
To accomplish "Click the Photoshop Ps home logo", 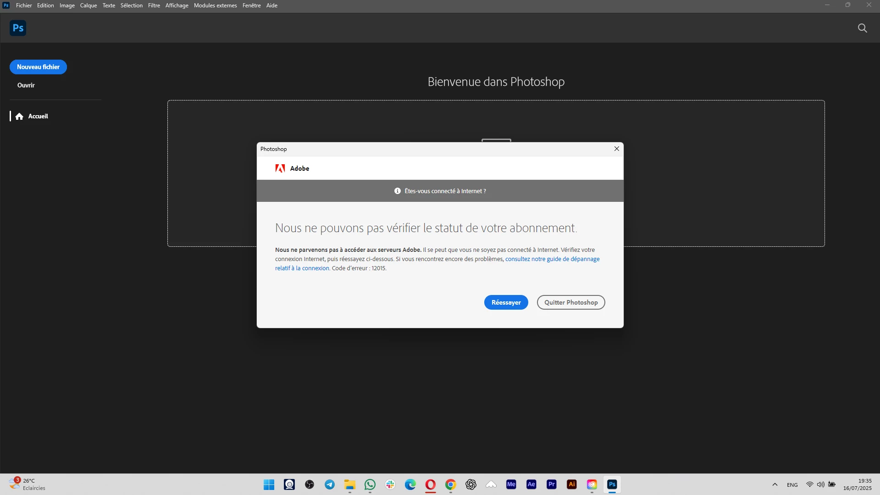I will click(18, 28).
